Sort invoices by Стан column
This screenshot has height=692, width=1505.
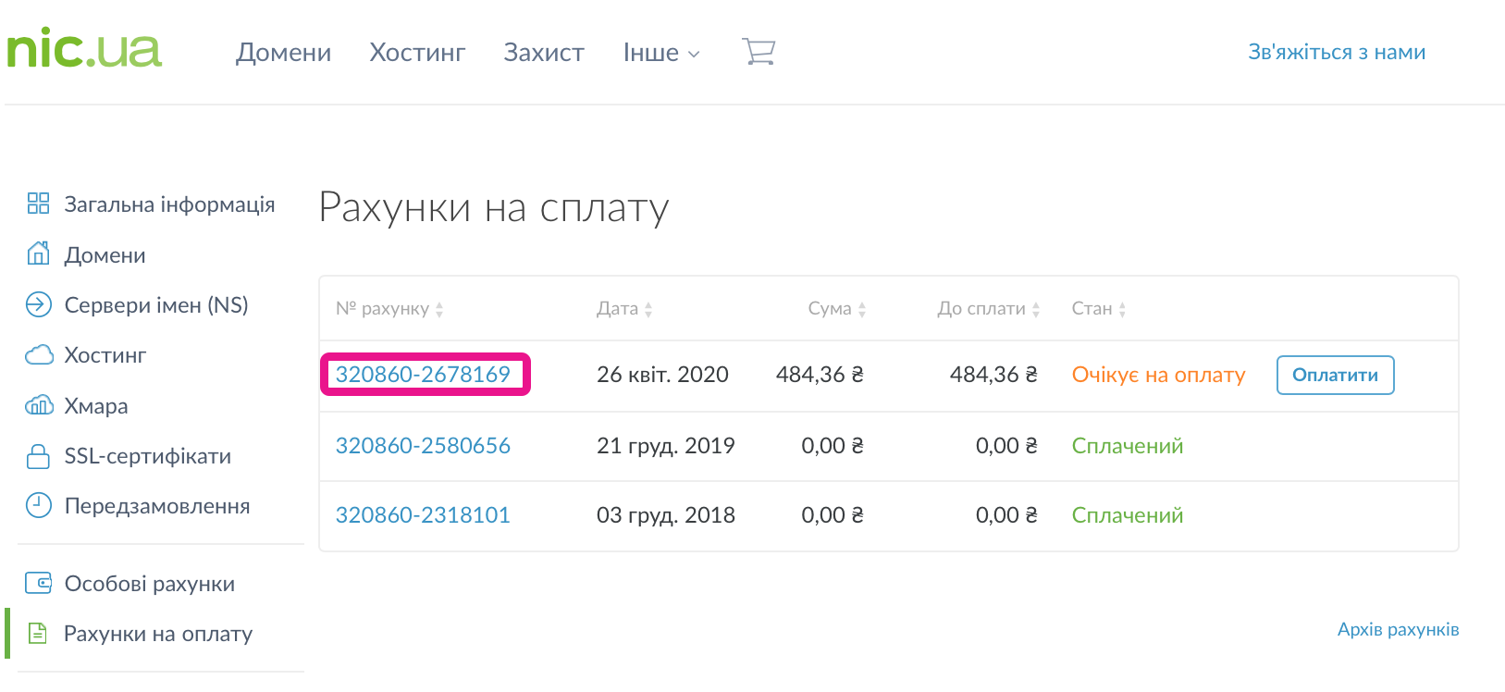1098,309
